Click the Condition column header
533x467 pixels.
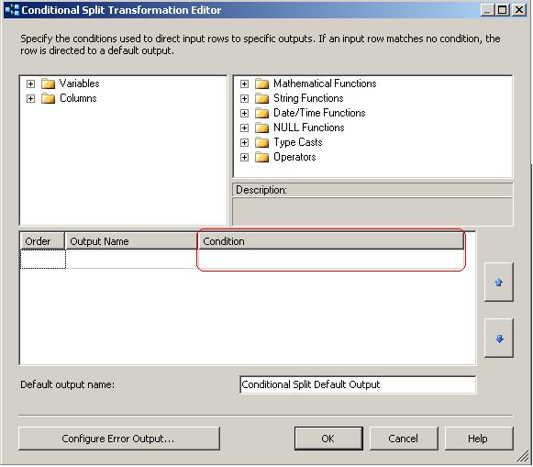pos(331,241)
